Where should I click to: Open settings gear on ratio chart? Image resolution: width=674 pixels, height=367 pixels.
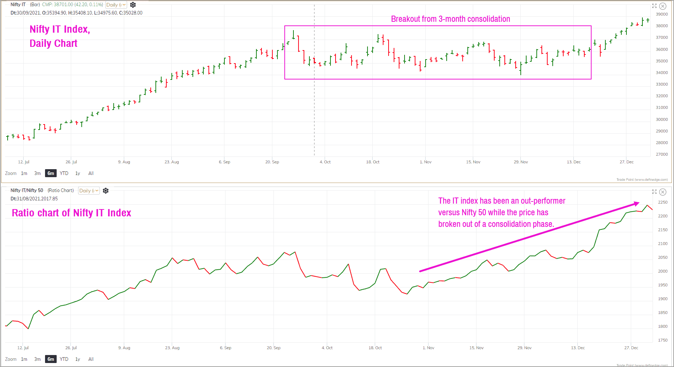click(106, 191)
